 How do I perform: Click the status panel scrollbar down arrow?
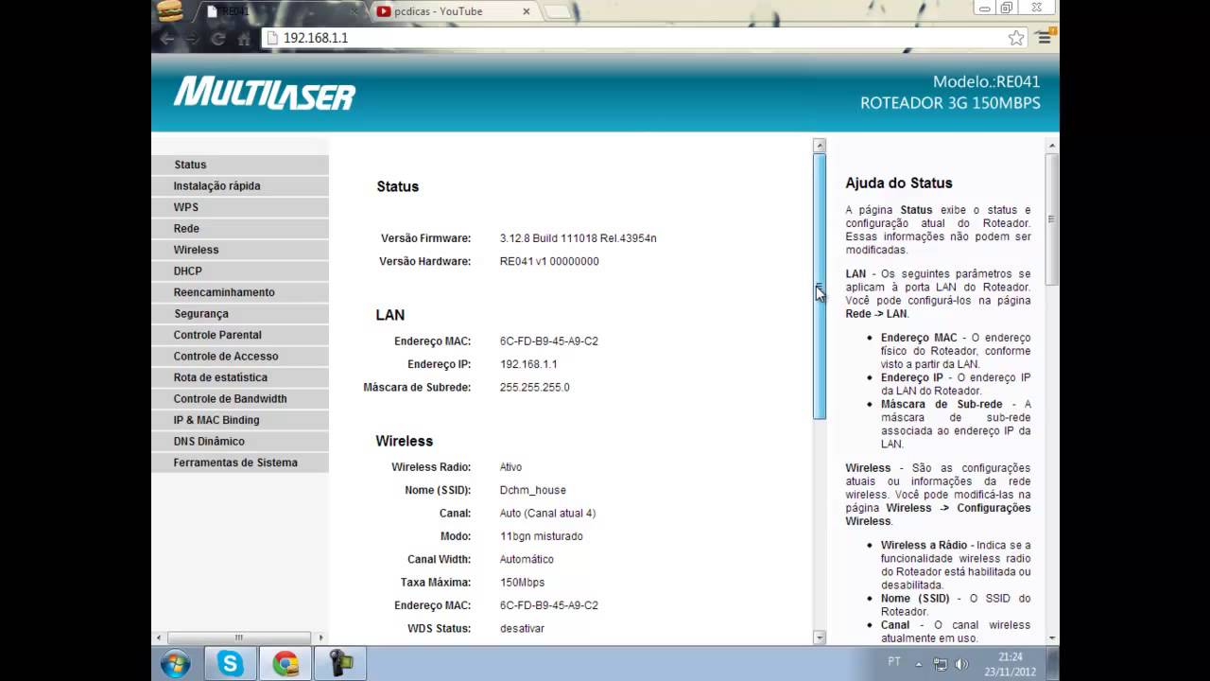(x=820, y=637)
